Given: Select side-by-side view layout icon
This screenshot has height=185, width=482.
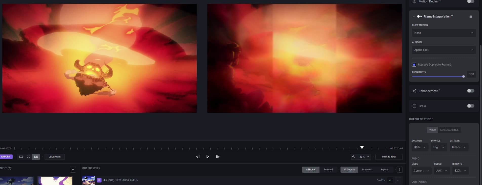Looking at the screenshot, I should coord(36,157).
